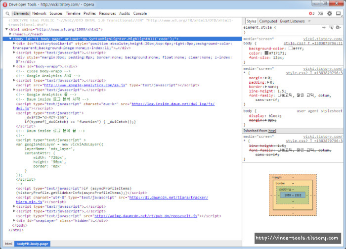
Task: Click the Inherited from html link
Action: [x=272, y=131]
